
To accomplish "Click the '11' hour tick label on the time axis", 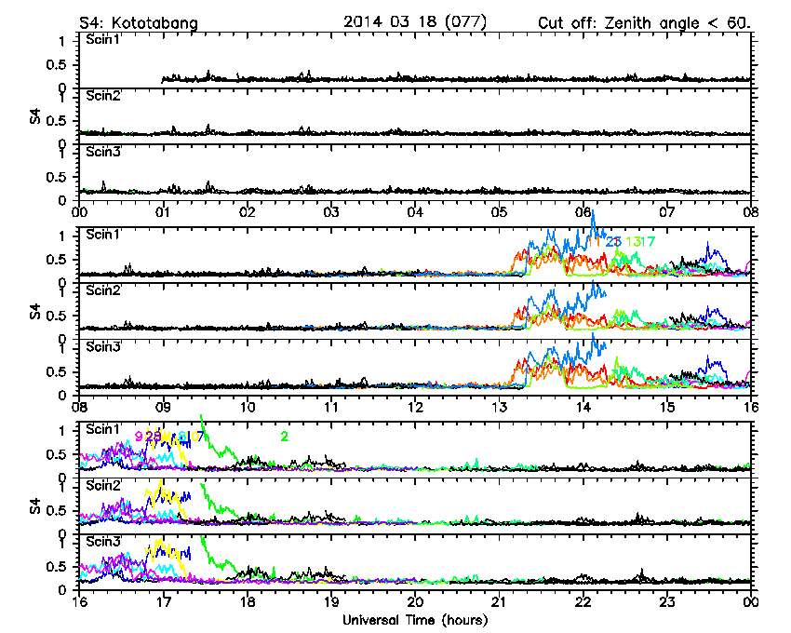I will 331,407.
